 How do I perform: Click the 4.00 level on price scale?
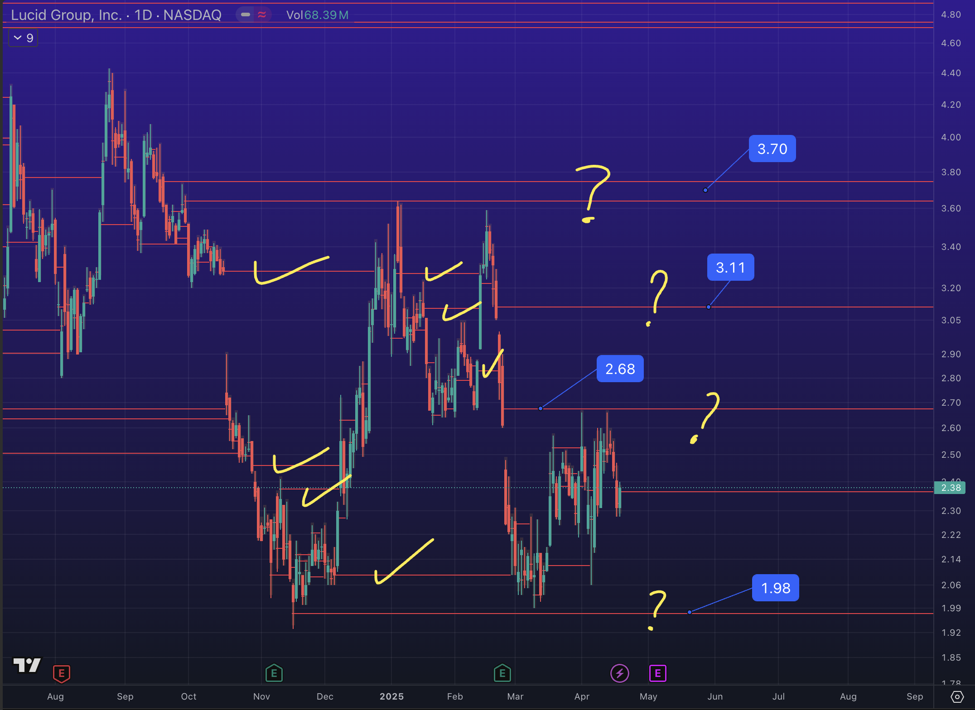pos(951,137)
